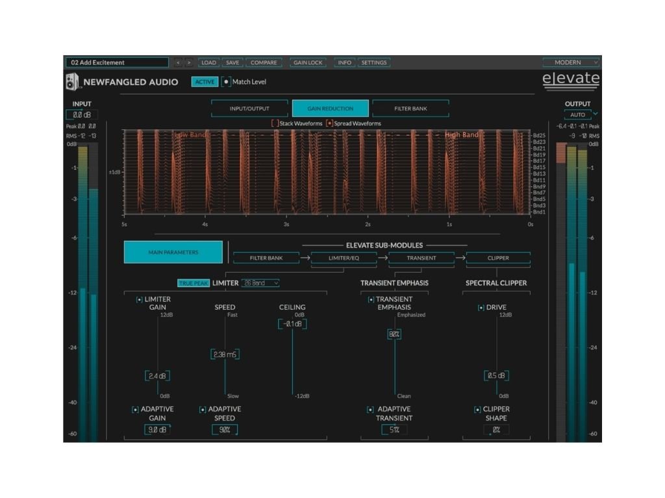Click the Adaptive Speed 90% value
Image resolution: width=665 pixels, height=498 pixels.
coord(225,430)
